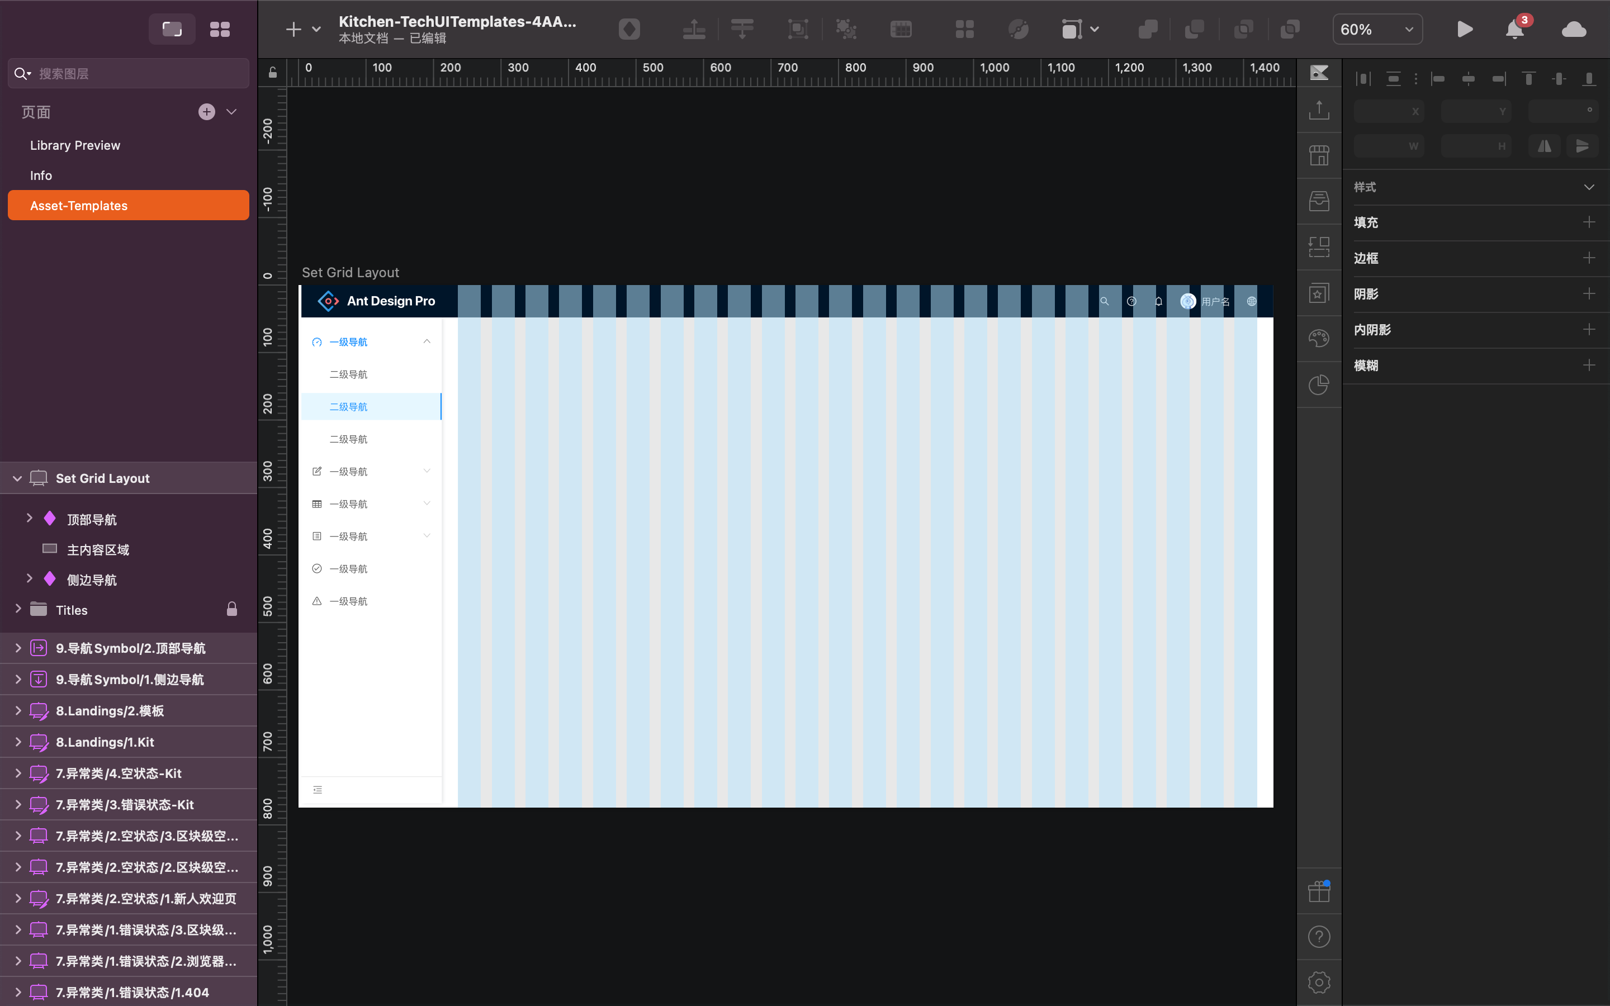Toggle the lock on Titles layer

click(231, 609)
